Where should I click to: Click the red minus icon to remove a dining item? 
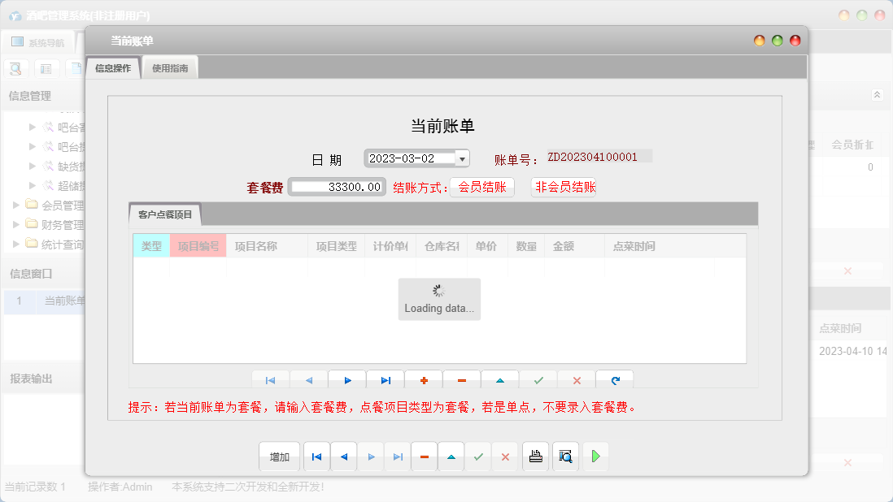(x=460, y=379)
